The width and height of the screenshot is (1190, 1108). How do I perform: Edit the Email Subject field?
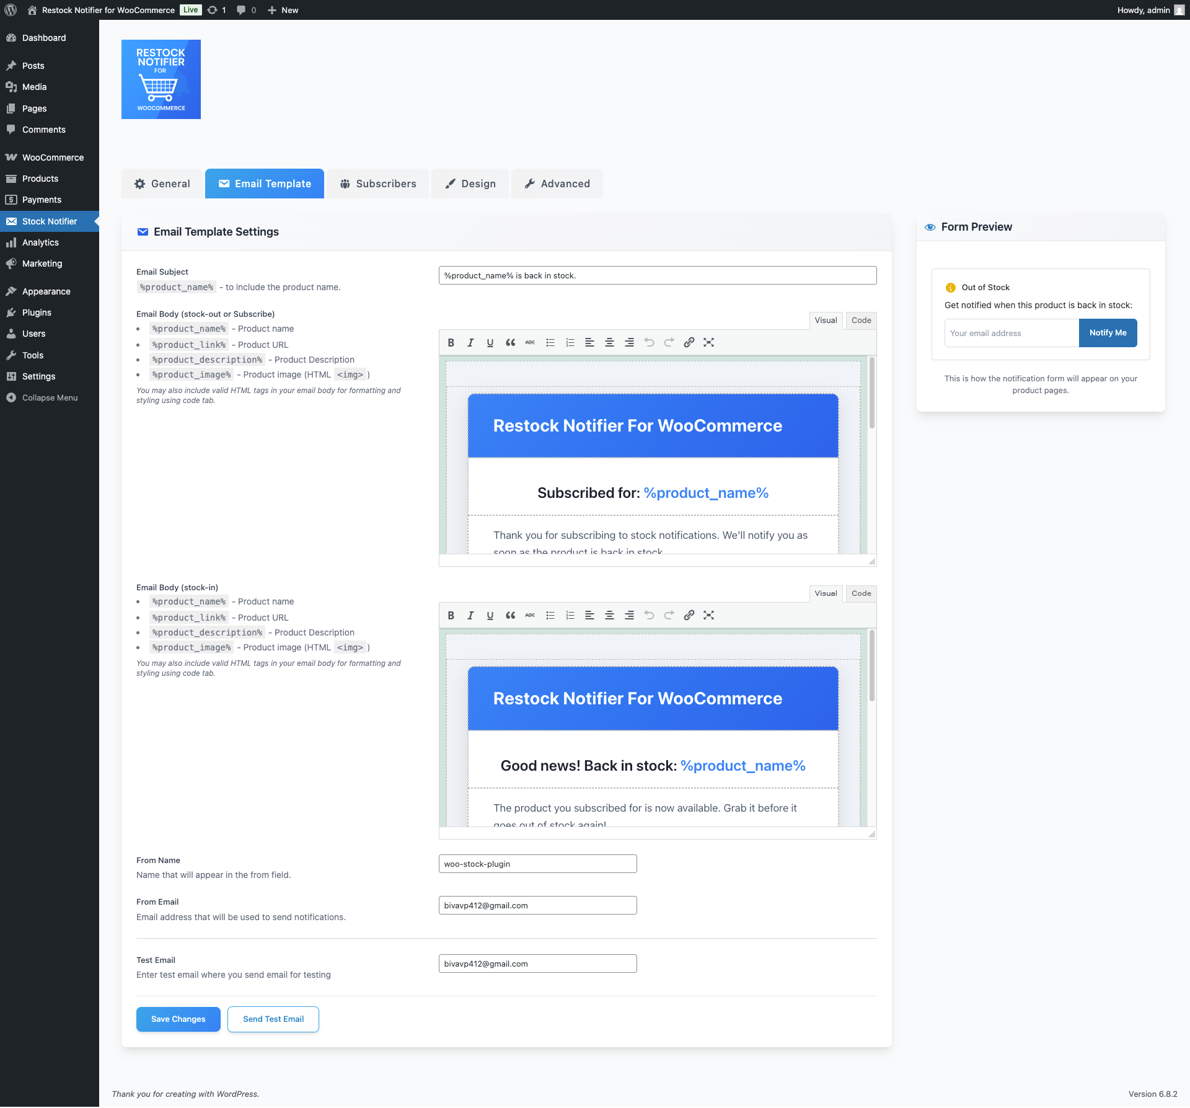[657, 275]
